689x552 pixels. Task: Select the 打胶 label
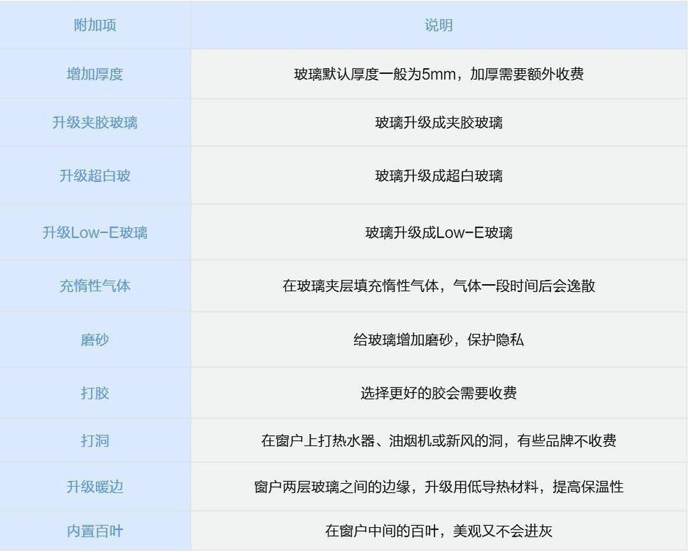94,393
